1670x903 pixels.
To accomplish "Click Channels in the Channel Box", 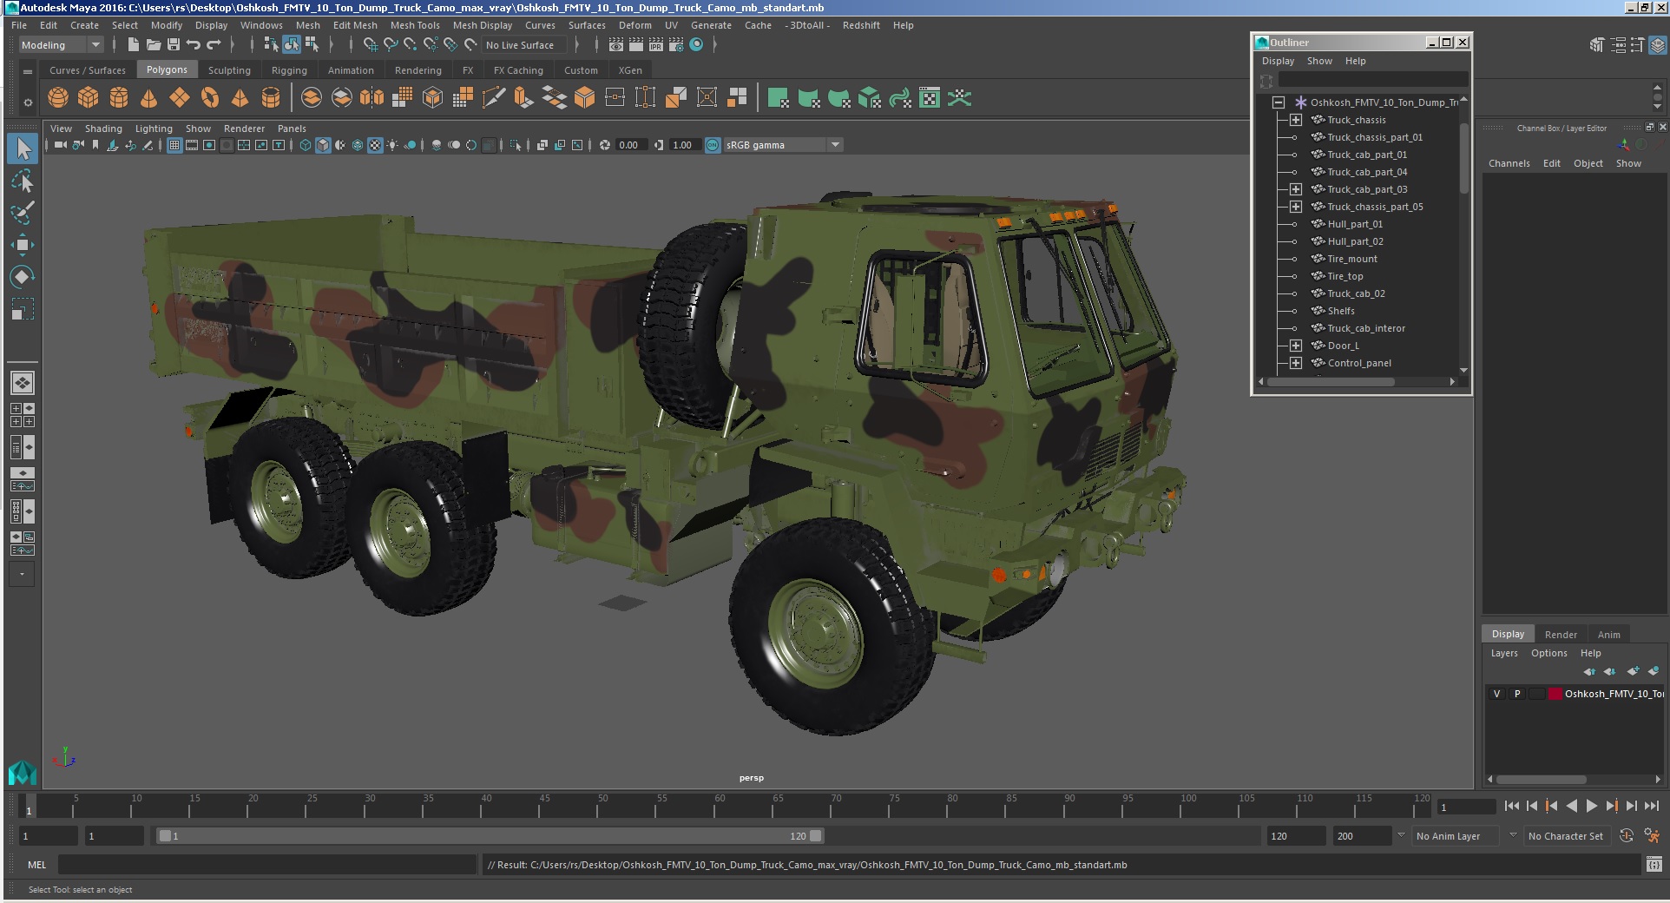I will [1509, 163].
